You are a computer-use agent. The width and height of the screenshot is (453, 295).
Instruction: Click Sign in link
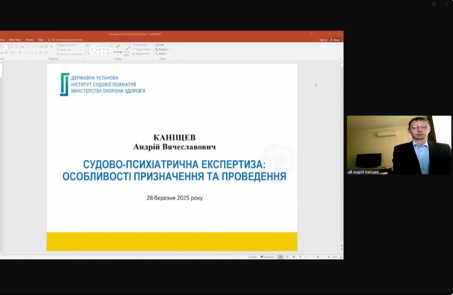coord(323,40)
